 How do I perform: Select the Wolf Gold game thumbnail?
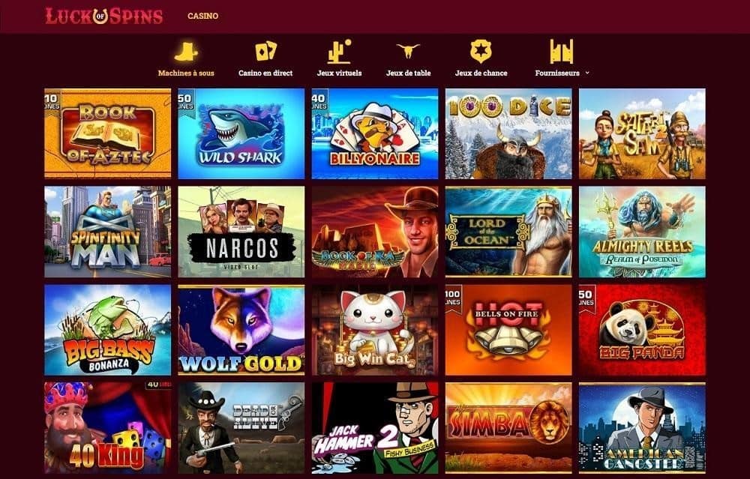pos(241,330)
